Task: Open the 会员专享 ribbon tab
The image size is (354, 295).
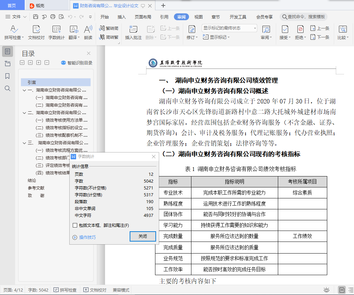Action: tap(264, 17)
